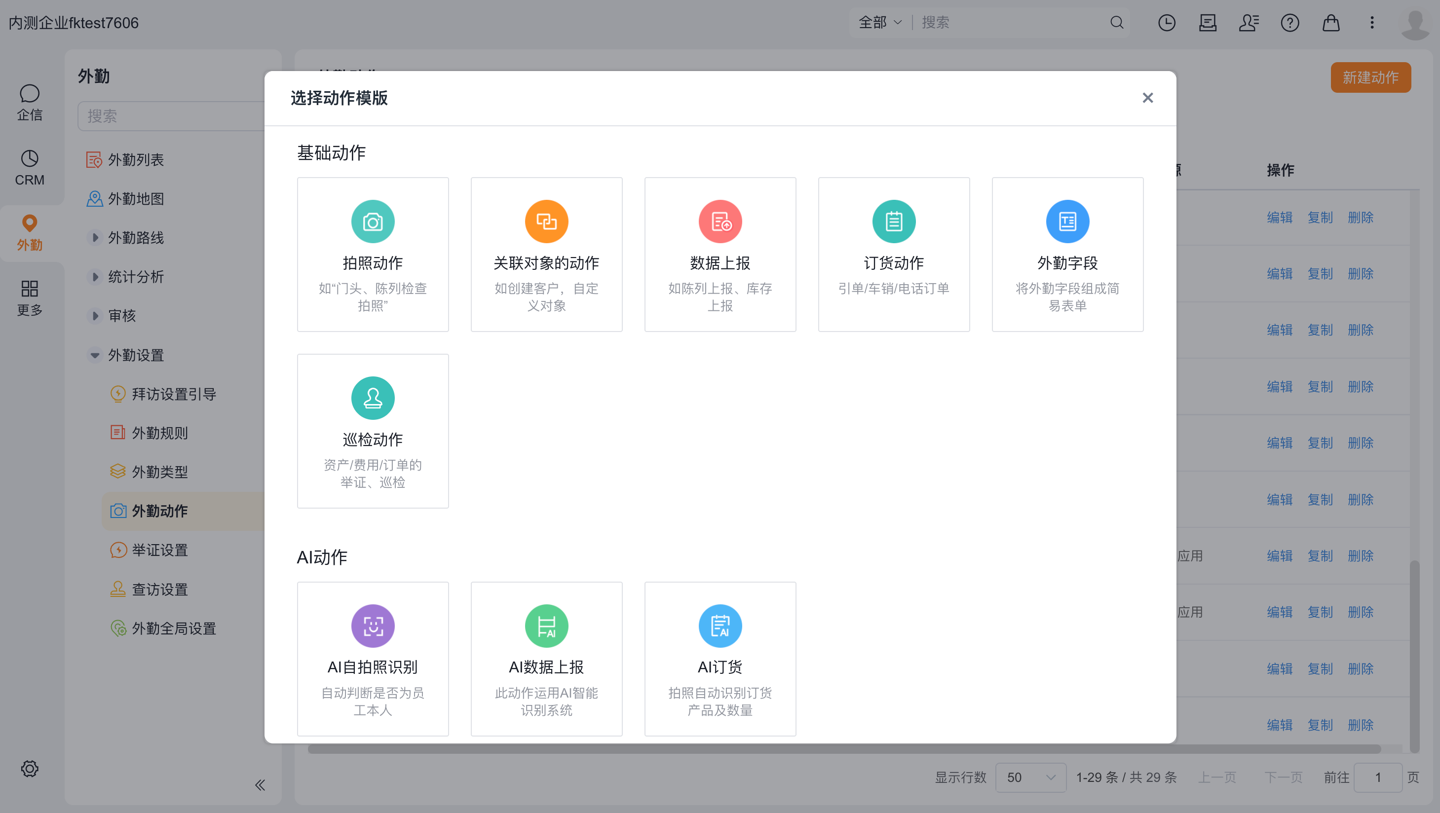1440x813 pixels.
Task: Close the 选择动作模版 dialog
Action: pyautogui.click(x=1148, y=98)
